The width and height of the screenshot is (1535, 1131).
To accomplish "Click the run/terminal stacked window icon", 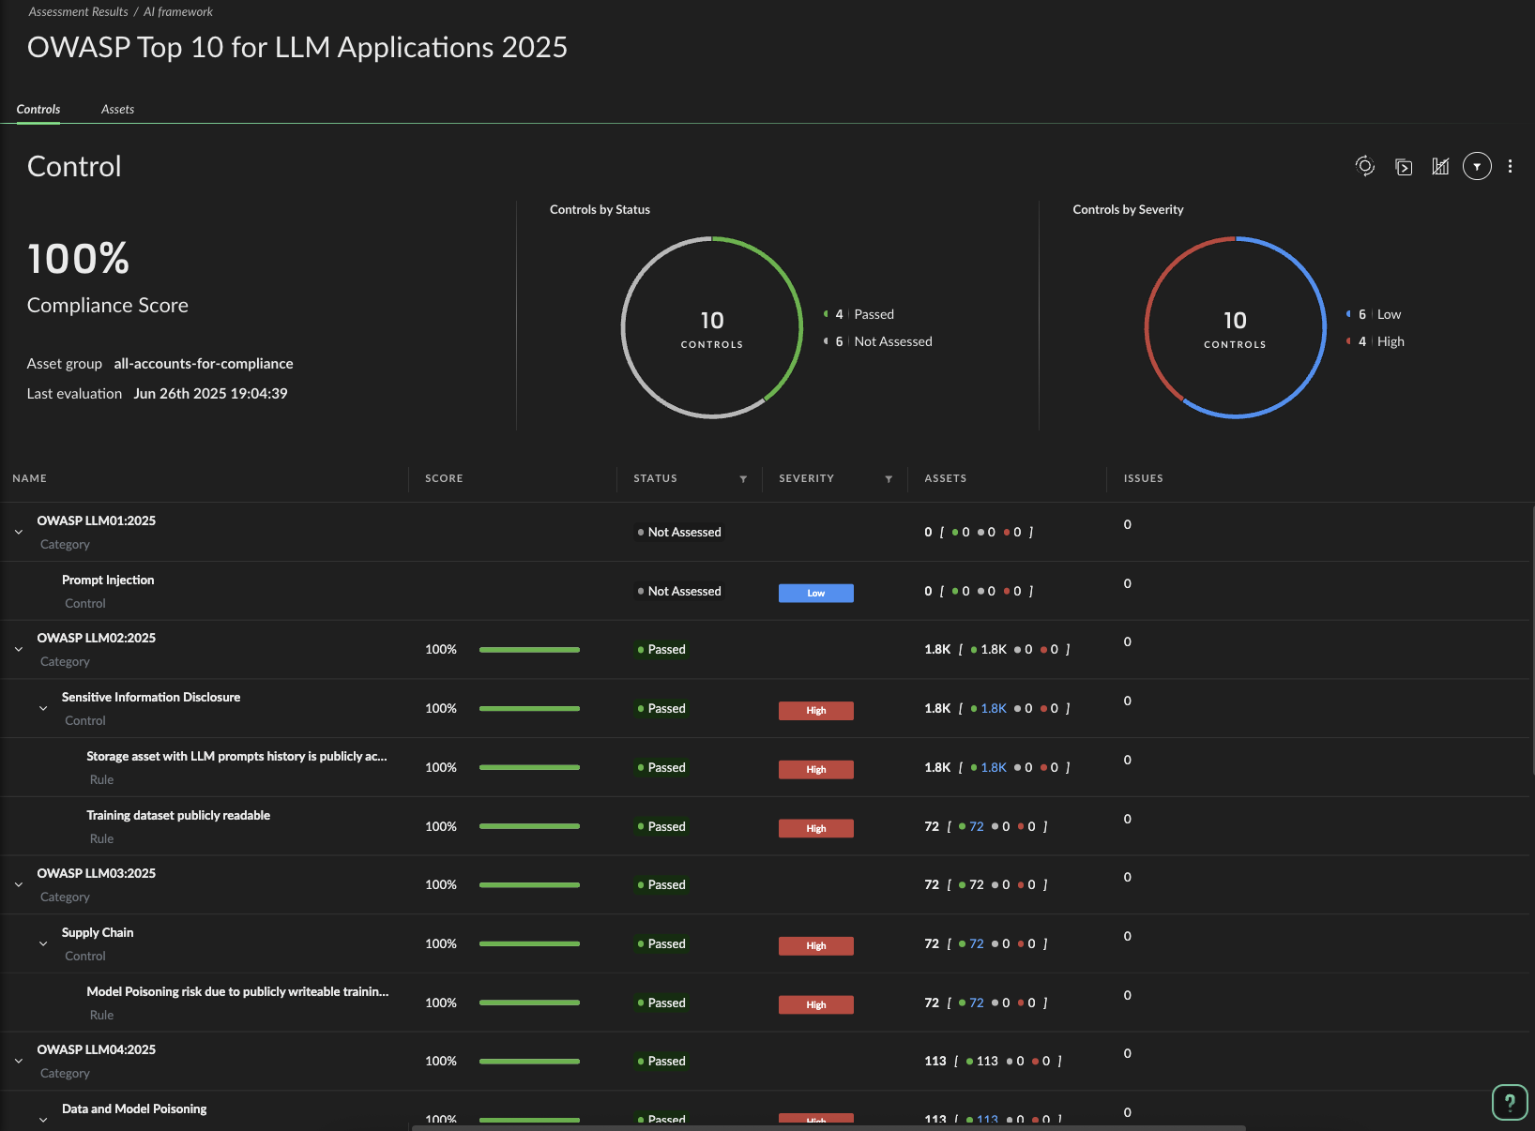I will pos(1404,167).
